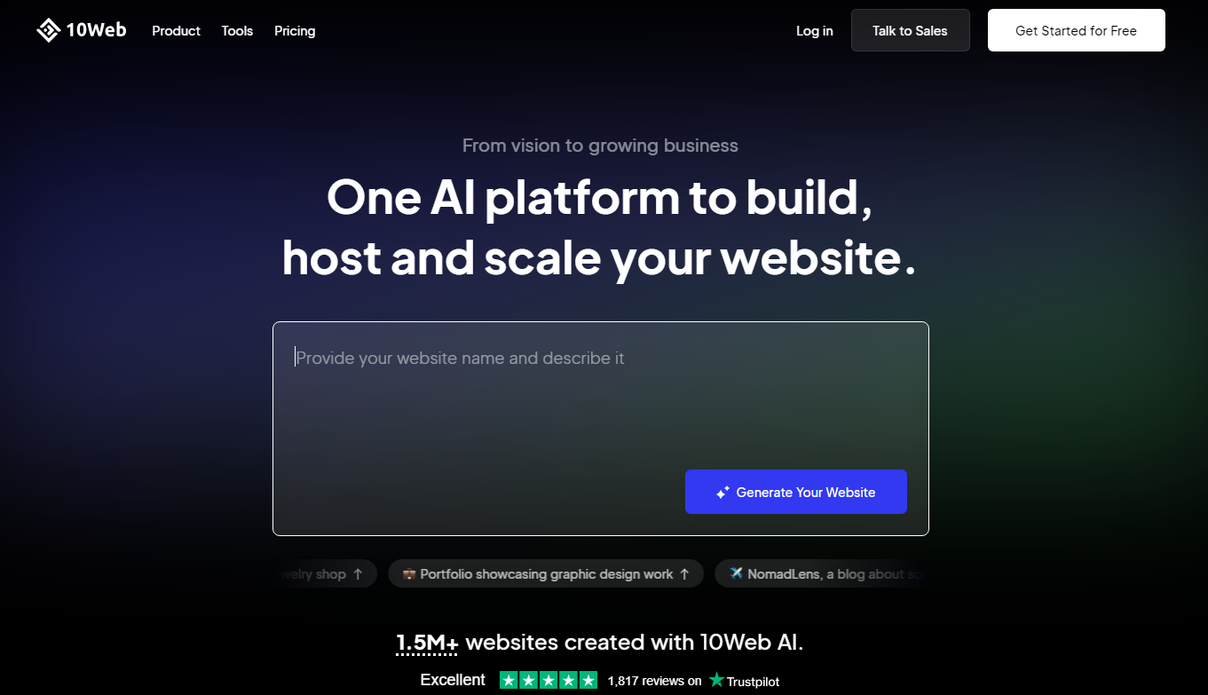This screenshot has height=695, width=1208.
Task: Click the green Trustpilot star logo
Action: [x=716, y=680]
